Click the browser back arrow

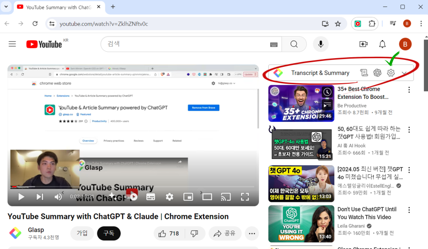click(7, 24)
